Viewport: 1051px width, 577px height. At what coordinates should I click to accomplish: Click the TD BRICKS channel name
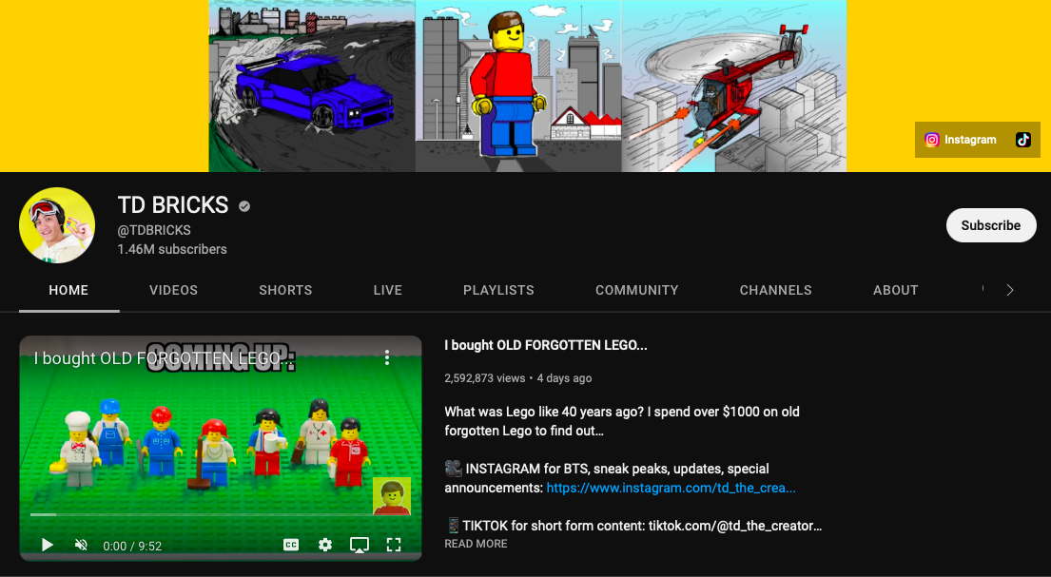(x=173, y=205)
